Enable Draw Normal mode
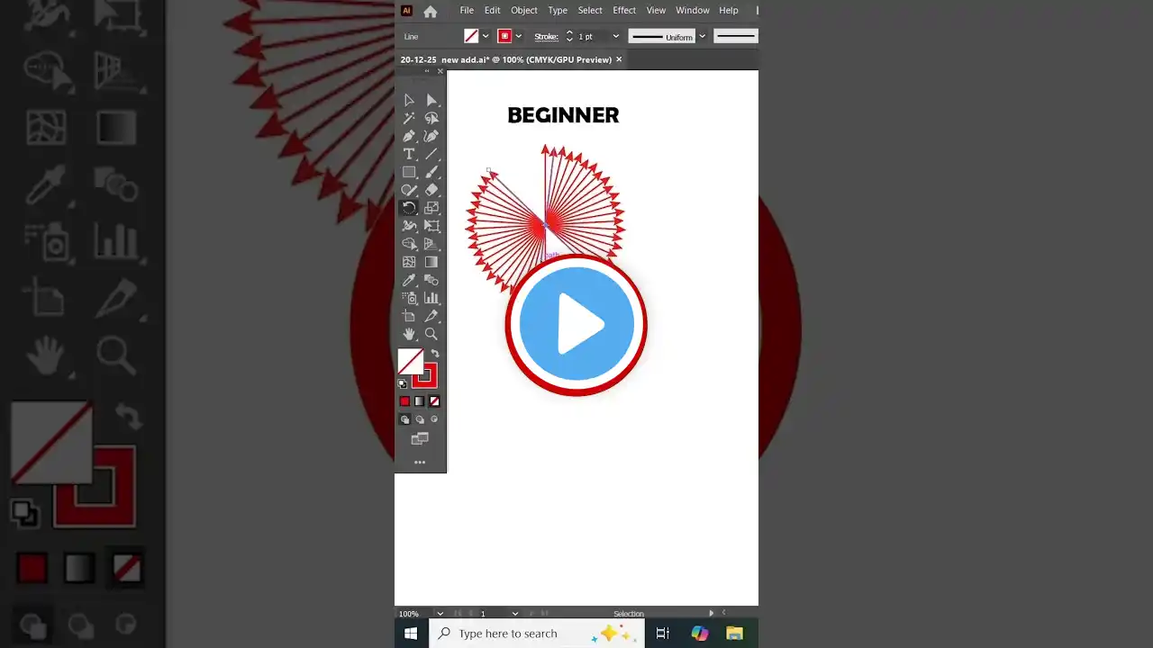Screen dimensions: 1153x648 404,419
